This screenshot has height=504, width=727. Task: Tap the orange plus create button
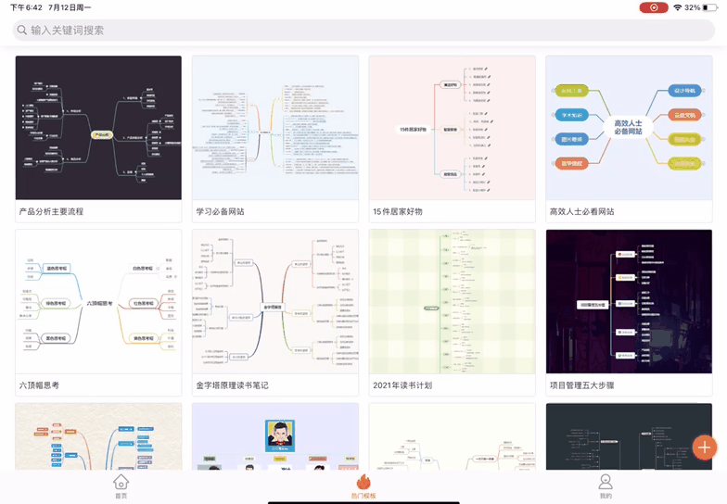click(705, 447)
